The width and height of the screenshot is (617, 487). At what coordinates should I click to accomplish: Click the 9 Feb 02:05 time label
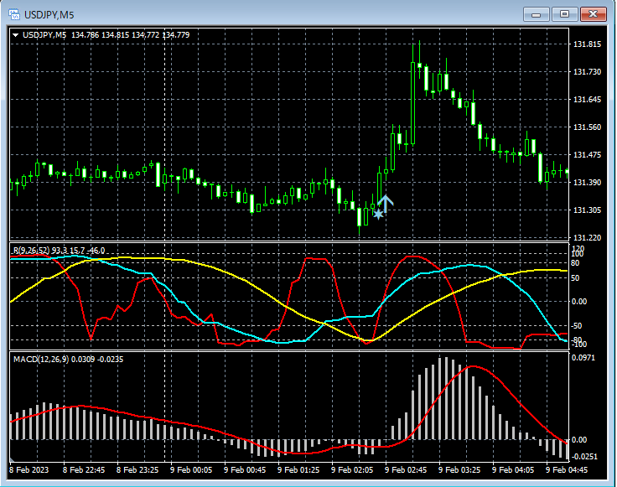[352, 470]
